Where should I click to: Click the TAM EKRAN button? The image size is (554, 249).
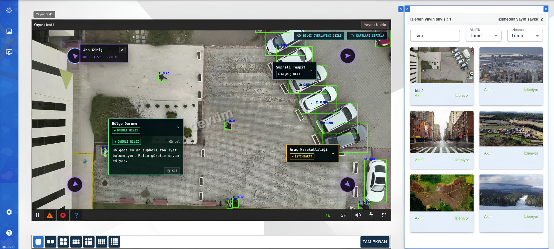[375, 242]
